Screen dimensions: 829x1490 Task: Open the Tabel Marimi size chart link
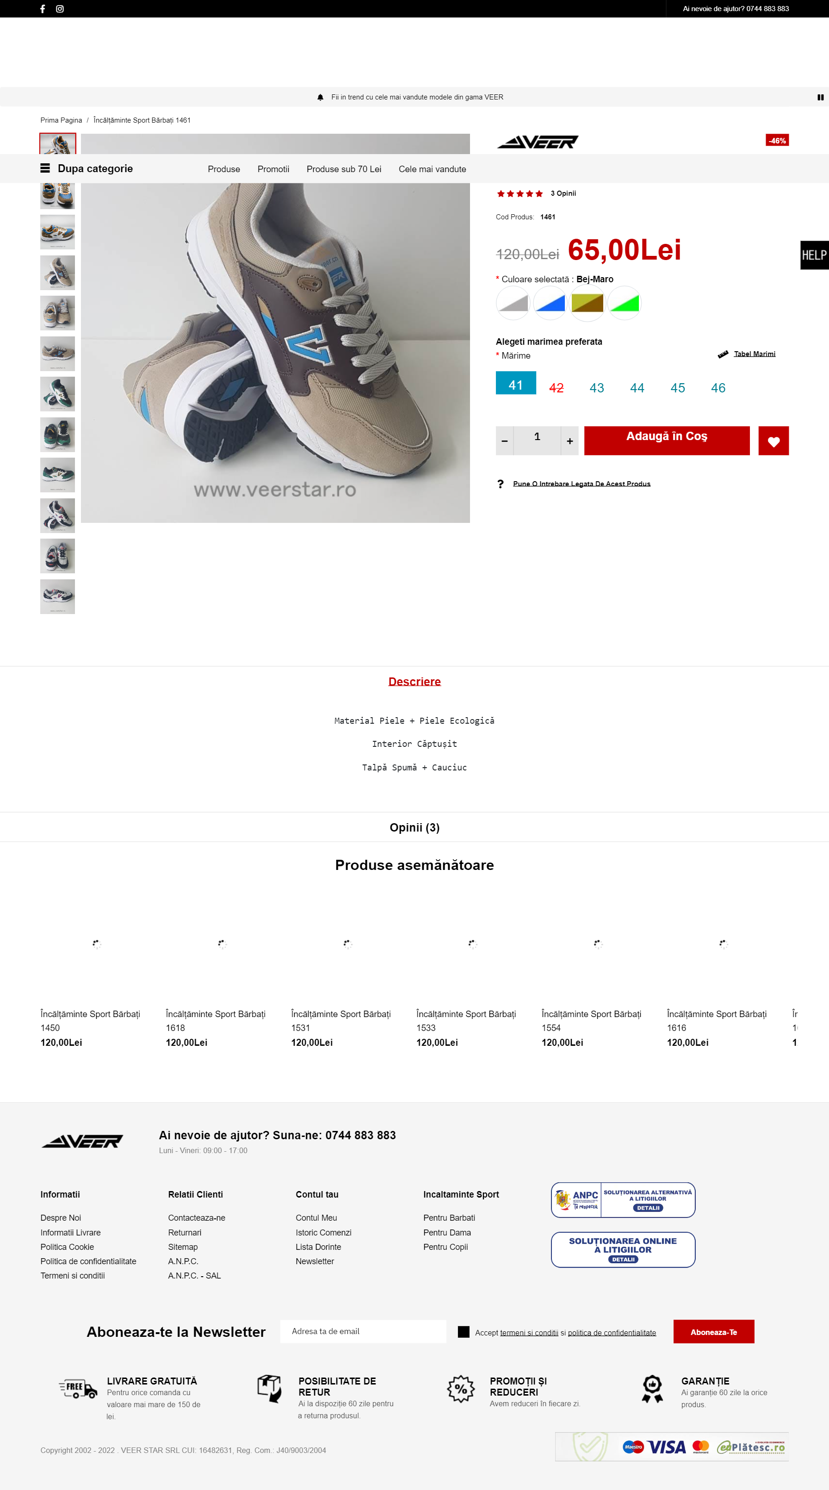coord(754,354)
